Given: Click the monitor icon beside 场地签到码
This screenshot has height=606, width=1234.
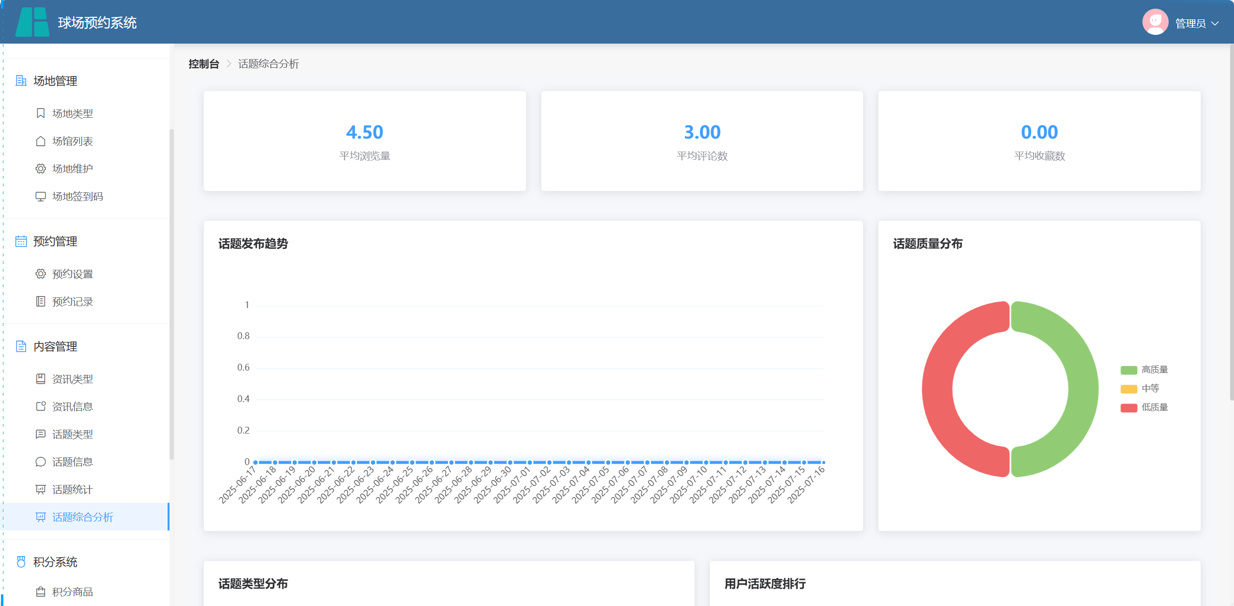Looking at the screenshot, I should click(x=41, y=196).
